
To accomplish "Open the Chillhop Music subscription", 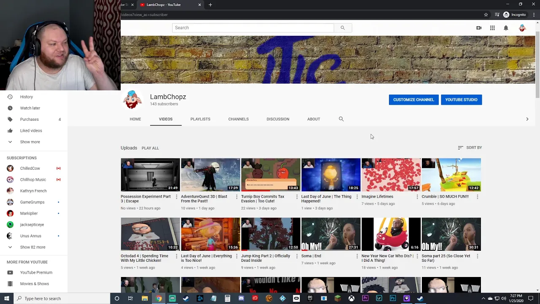I will pos(34,179).
